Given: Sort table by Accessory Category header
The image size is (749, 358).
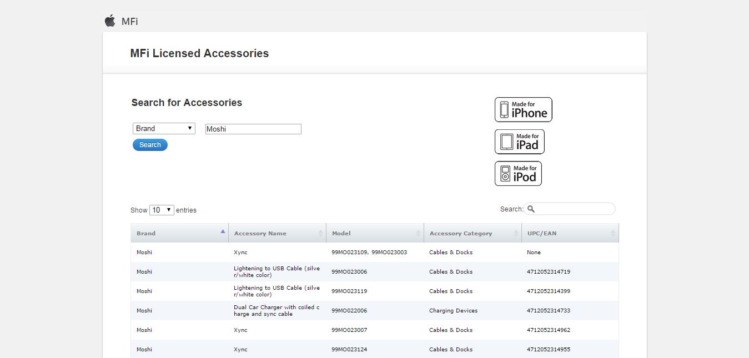Looking at the screenshot, I should tap(472, 233).
